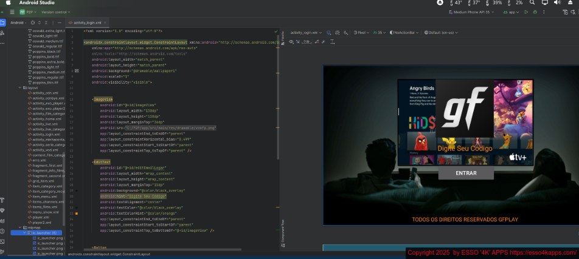Open activity_vod.xml in project tree
579x259 pixels.
45,150
